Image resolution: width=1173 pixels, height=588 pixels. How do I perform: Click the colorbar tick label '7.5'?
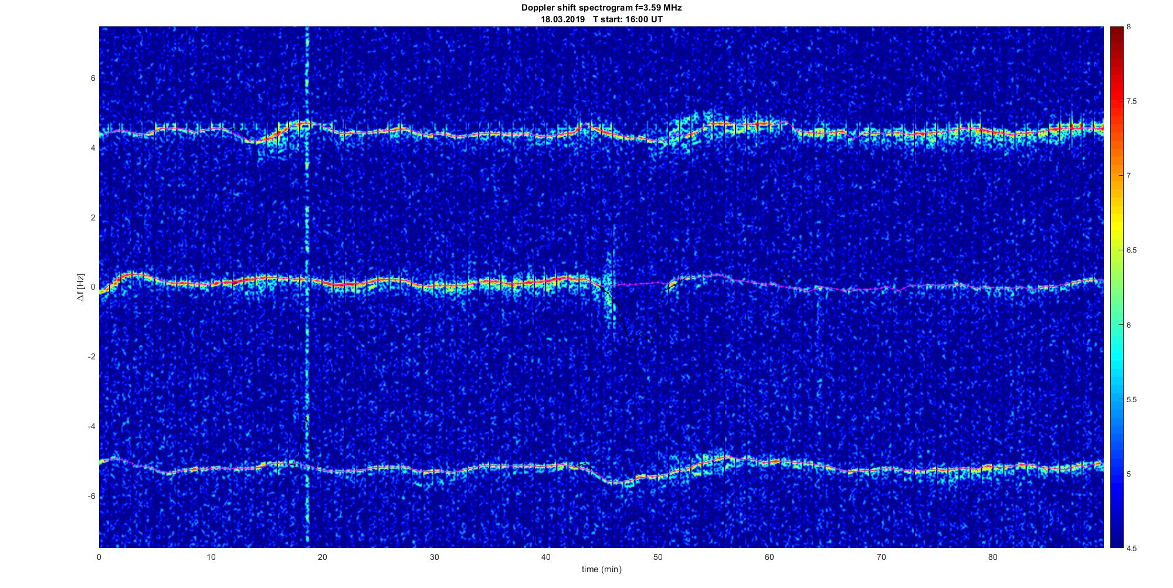[x=1131, y=101]
